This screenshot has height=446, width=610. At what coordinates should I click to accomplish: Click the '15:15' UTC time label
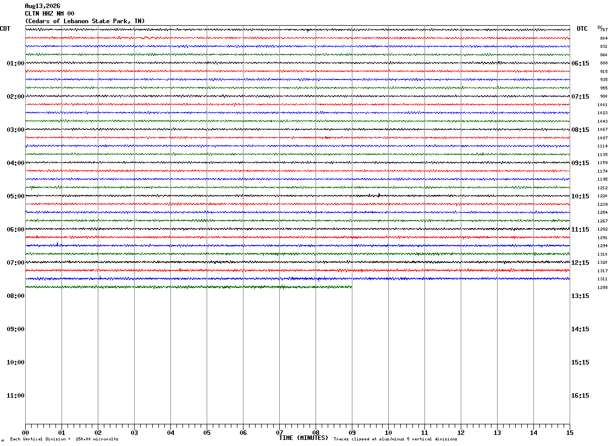tap(580, 362)
